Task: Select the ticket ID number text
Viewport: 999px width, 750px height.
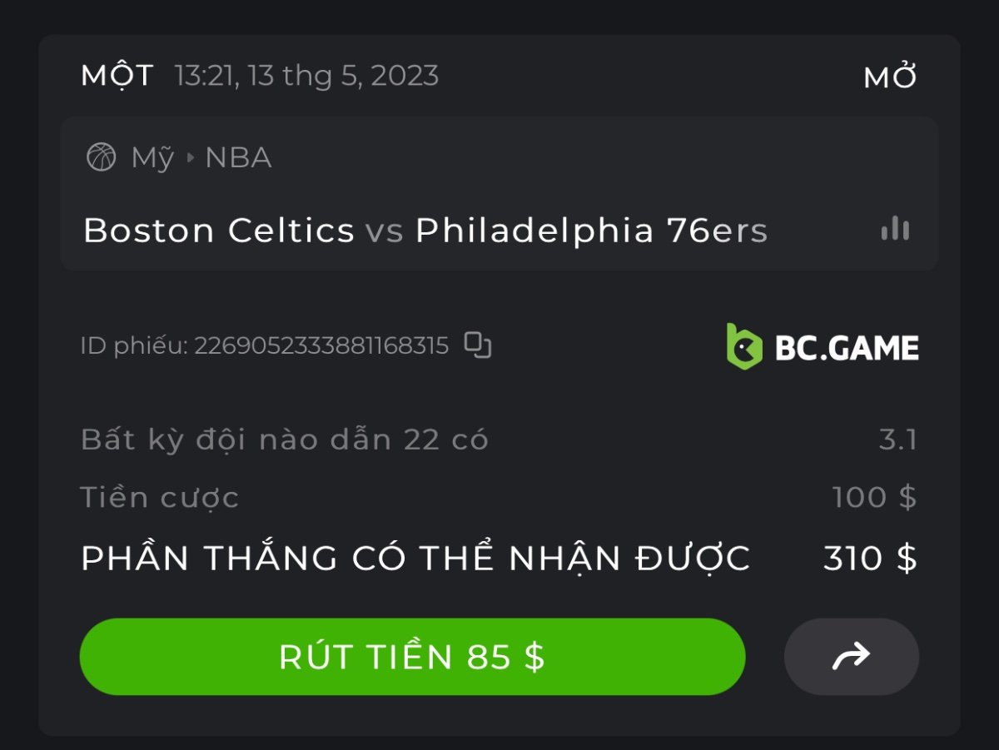Action: [321, 345]
